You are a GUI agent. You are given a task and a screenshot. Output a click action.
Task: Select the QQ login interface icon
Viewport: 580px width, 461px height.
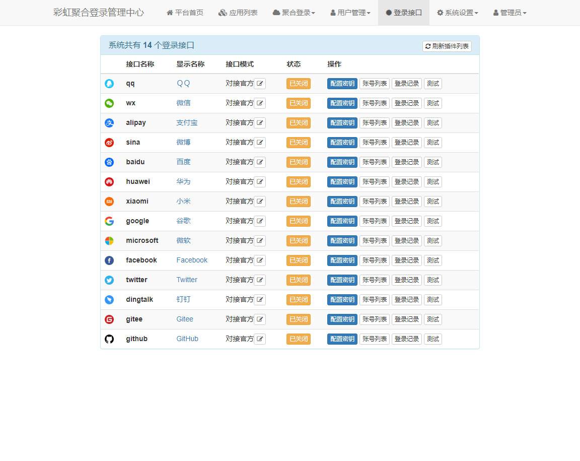point(109,84)
